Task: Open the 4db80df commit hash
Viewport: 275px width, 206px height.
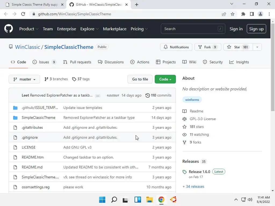Action: tap(113, 95)
